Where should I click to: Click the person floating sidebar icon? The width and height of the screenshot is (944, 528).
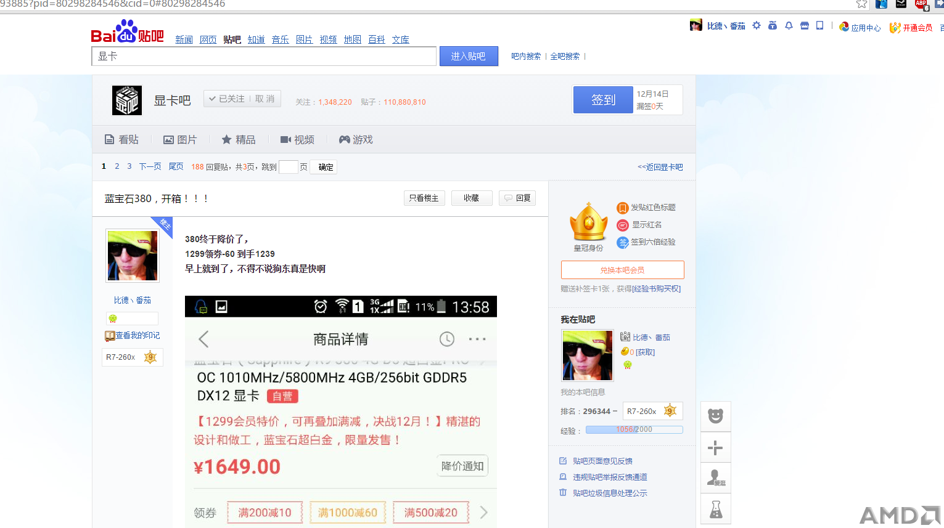(715, 478)
